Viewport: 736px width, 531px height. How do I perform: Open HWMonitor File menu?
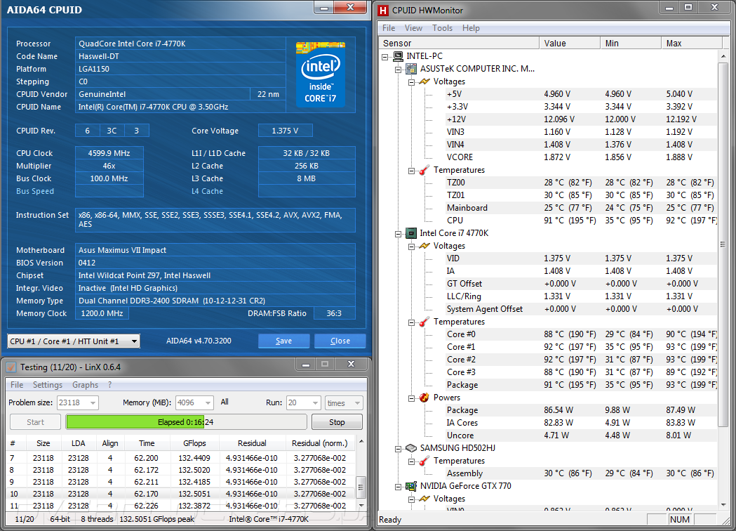389,27
